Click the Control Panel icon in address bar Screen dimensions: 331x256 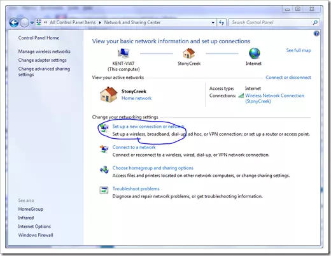pyautogui.click(x=39, y=22)
